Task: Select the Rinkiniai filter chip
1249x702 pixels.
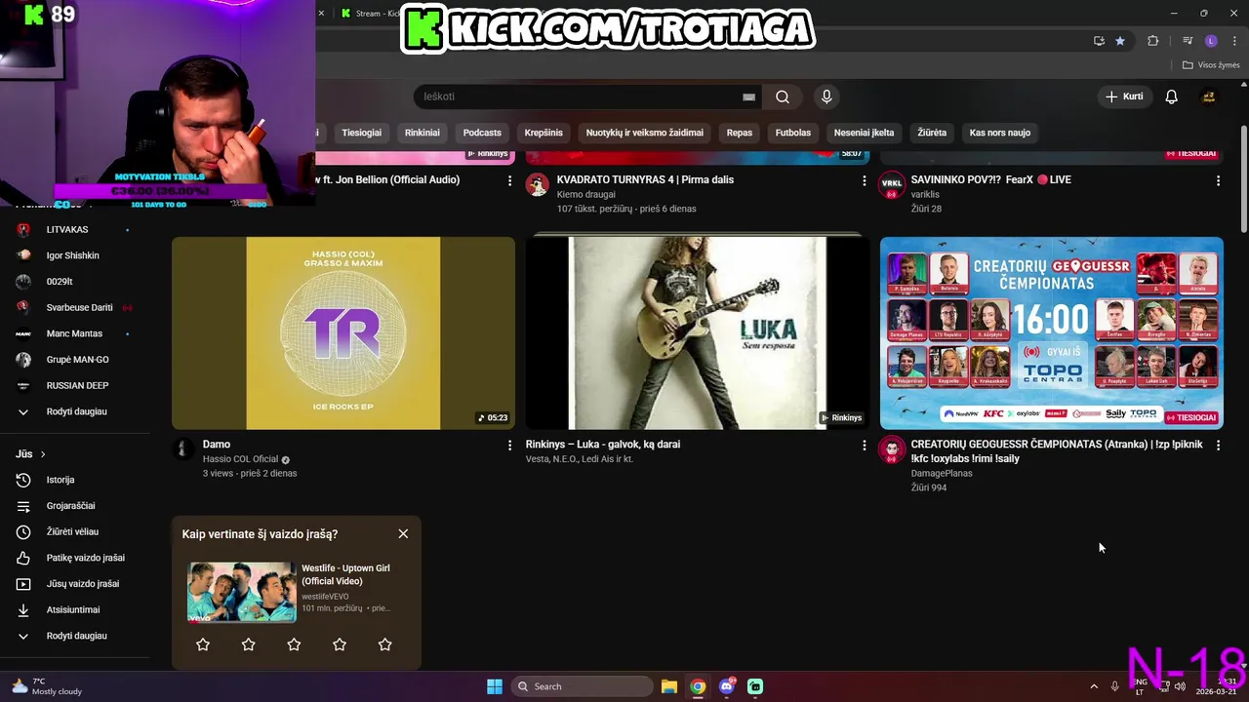Action: [423, 133]
